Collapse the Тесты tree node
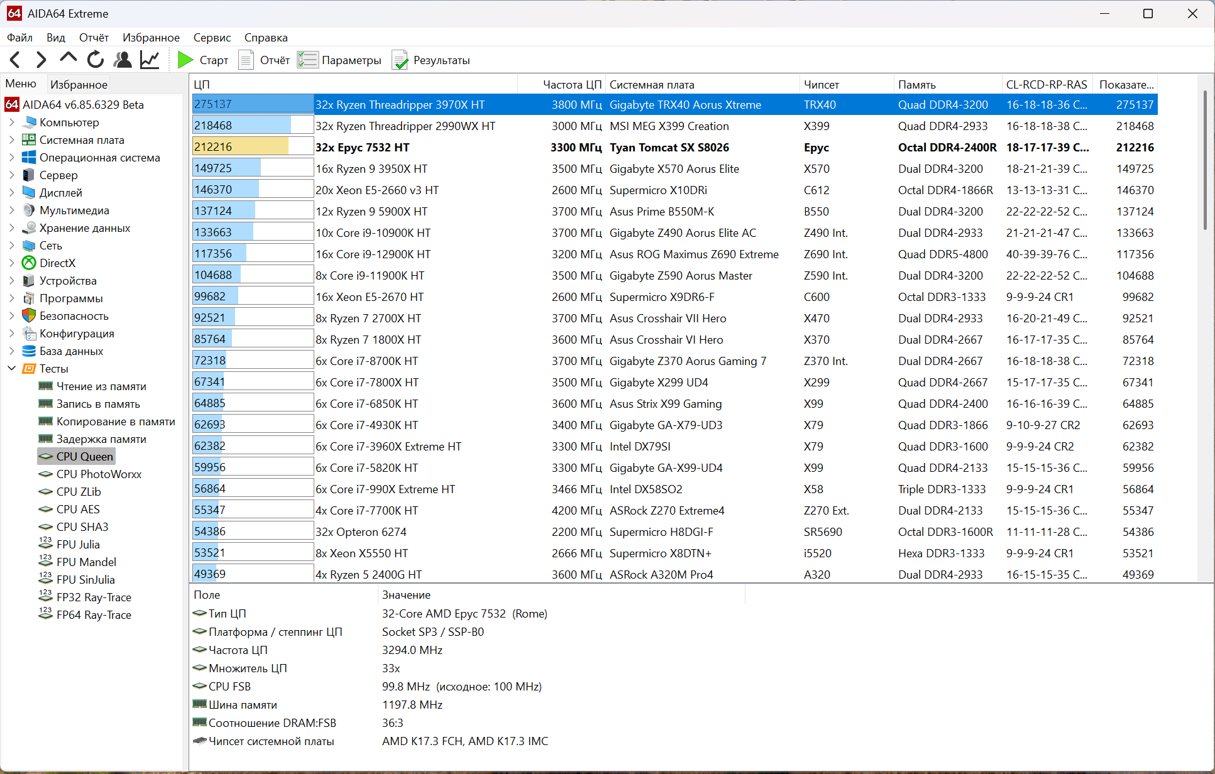Viewport: 1215px width, 774px height. [11, 369]
